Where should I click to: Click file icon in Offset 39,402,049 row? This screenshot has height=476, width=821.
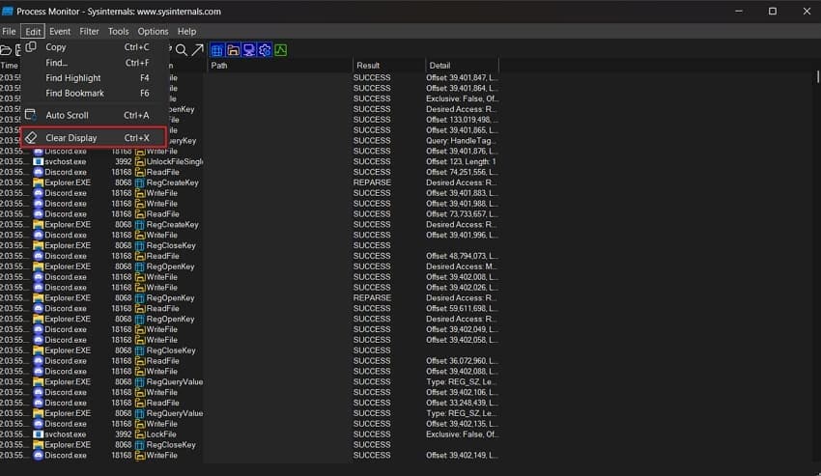[140, 329]
